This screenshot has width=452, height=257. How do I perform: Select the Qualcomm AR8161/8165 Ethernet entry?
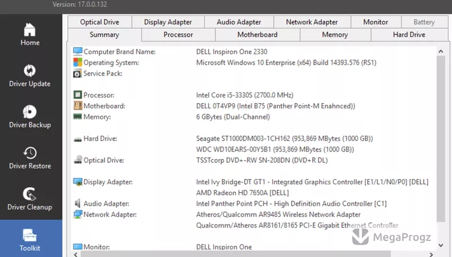pos(297,225)
